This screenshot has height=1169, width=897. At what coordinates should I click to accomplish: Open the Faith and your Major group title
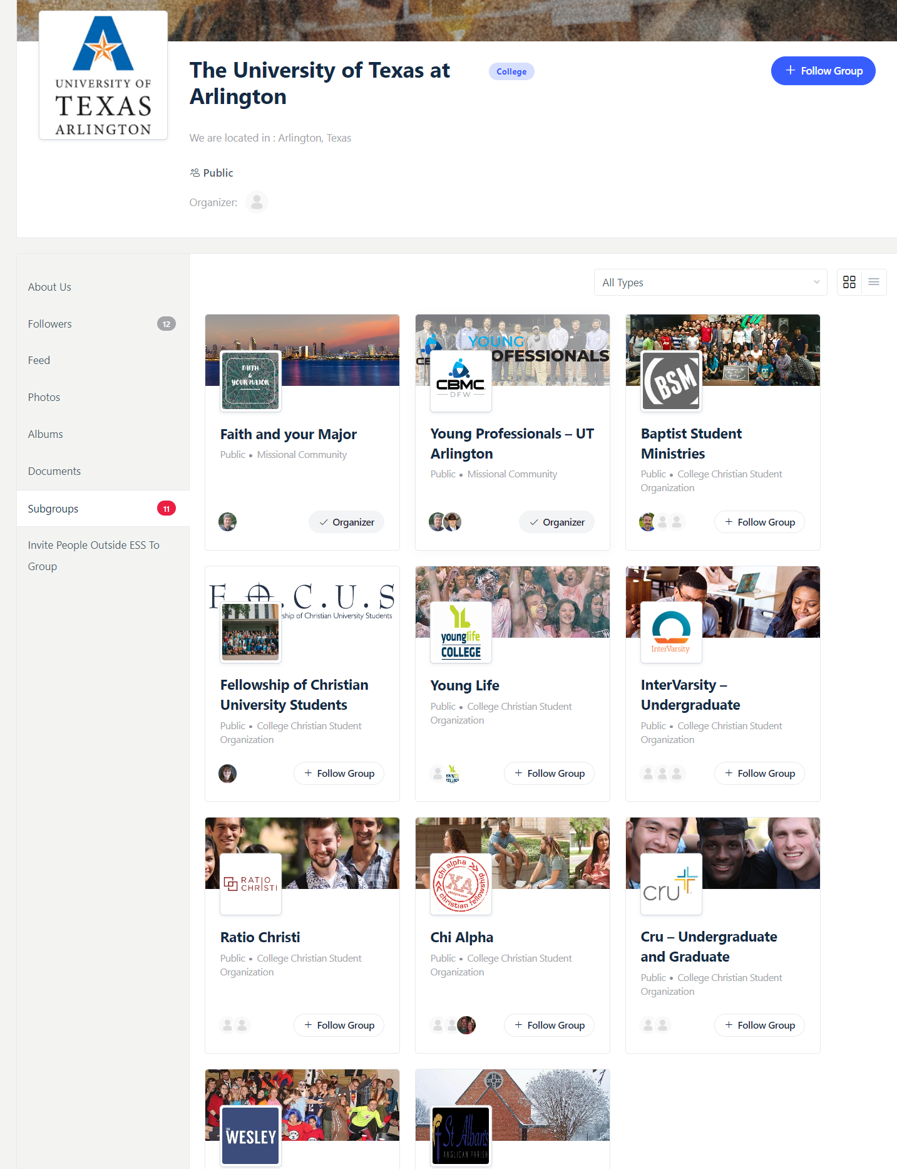pyautogui.click(x=289, y=434)
